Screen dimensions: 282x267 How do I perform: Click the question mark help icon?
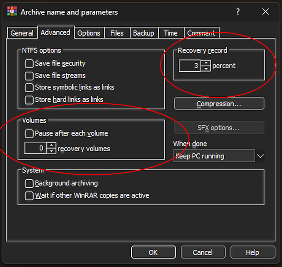(x=238, y=12)
